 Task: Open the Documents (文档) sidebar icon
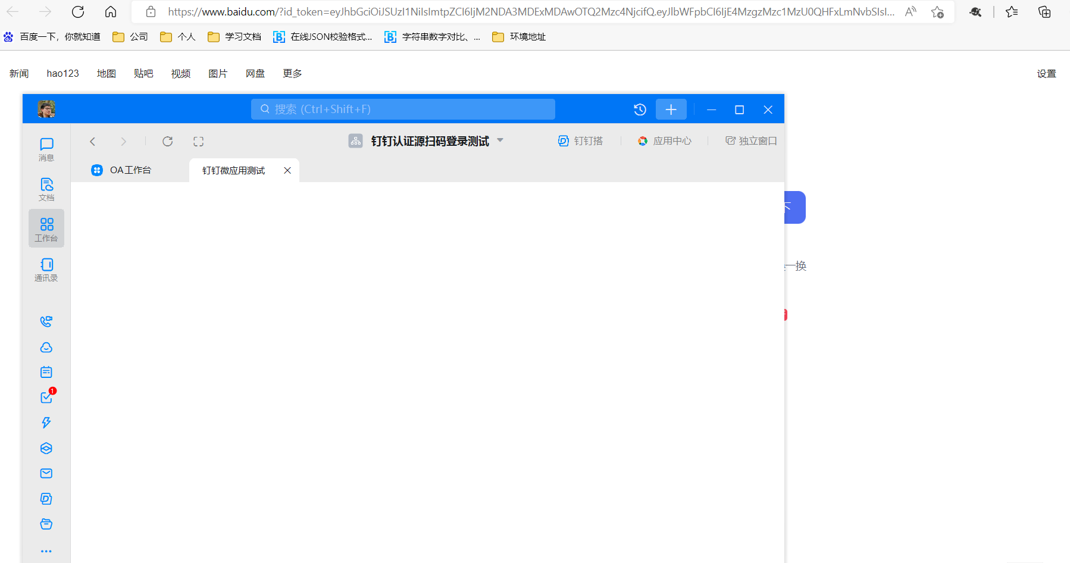[46, 189]
